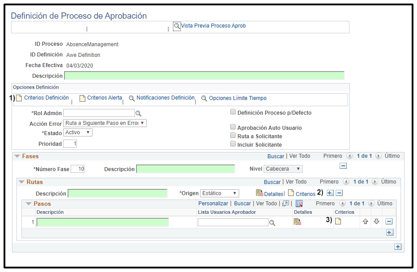Image resolution: width=417 pixels, height=272 pixels.
Task: Expand the Estado dropdown
Action: 78,132
